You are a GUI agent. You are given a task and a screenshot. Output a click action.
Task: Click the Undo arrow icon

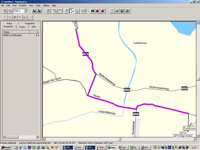click(25, 18)
